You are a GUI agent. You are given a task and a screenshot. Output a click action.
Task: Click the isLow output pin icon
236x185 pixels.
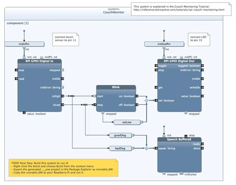63,105
